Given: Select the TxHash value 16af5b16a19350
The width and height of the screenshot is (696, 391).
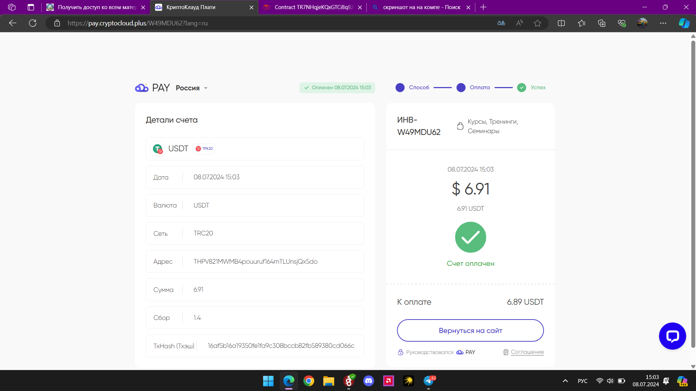Looking at the screenshot, I should point(281,346).
